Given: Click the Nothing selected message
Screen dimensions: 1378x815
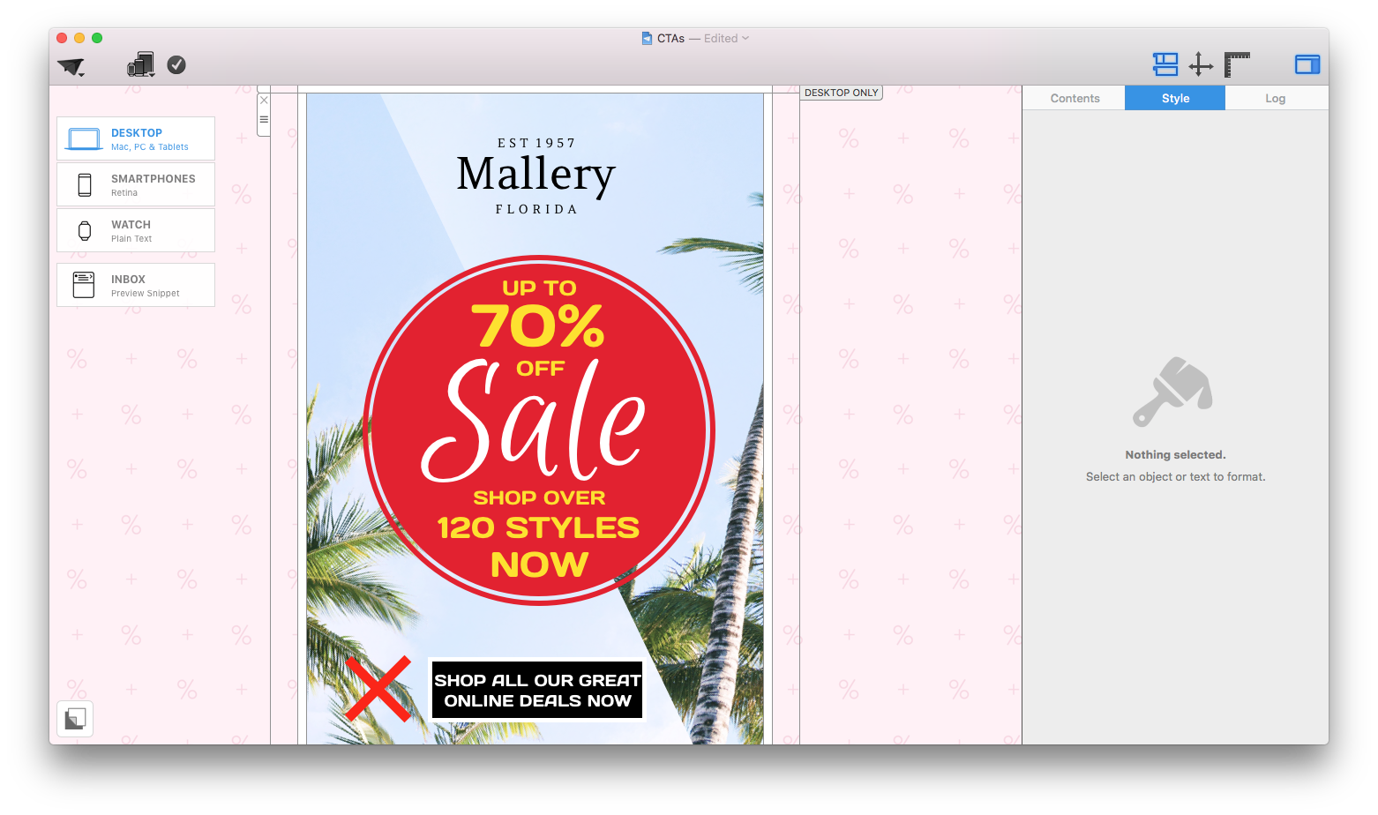Looking at the screenshot, I should click(x=1175, y=455).
